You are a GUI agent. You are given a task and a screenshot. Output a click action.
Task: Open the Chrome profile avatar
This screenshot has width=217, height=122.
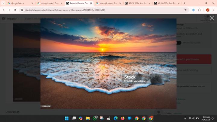208,10
